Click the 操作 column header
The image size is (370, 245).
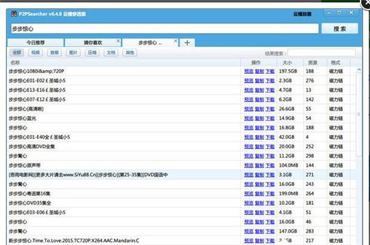tap(258, 62)
